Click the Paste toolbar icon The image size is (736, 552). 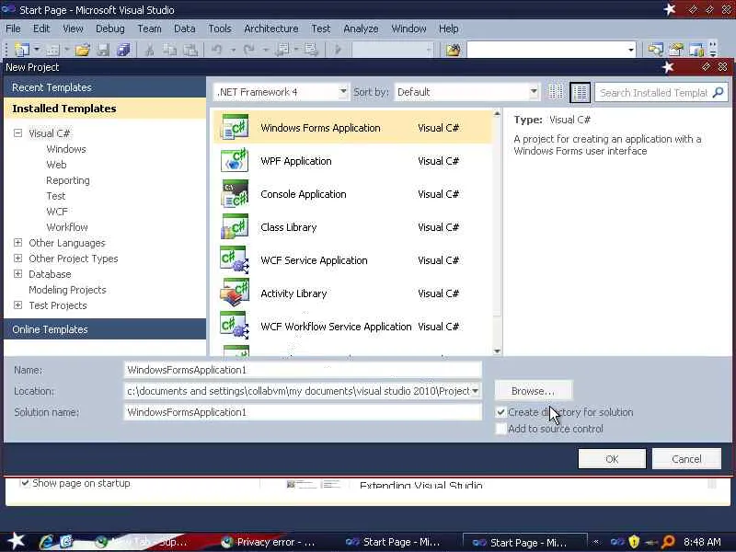click(x=190, y=50)
